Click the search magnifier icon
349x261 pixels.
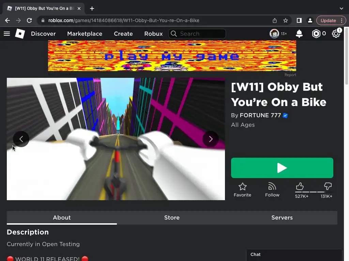pyautogui.click(x=174, y=34)
